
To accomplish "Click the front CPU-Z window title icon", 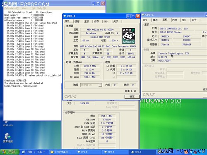I will 65,16.
